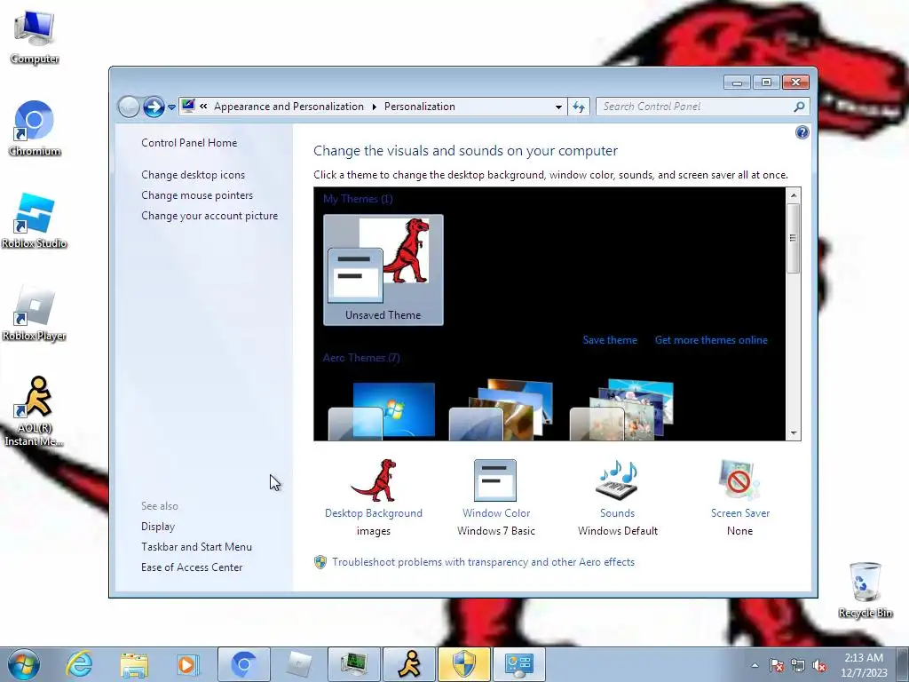Open Change your account picture link

coord(209,216)
